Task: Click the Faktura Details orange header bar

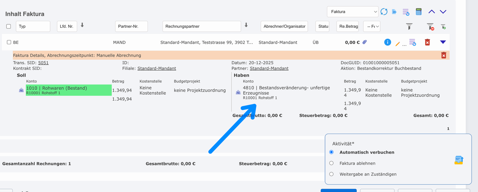Action: point(231,55)
